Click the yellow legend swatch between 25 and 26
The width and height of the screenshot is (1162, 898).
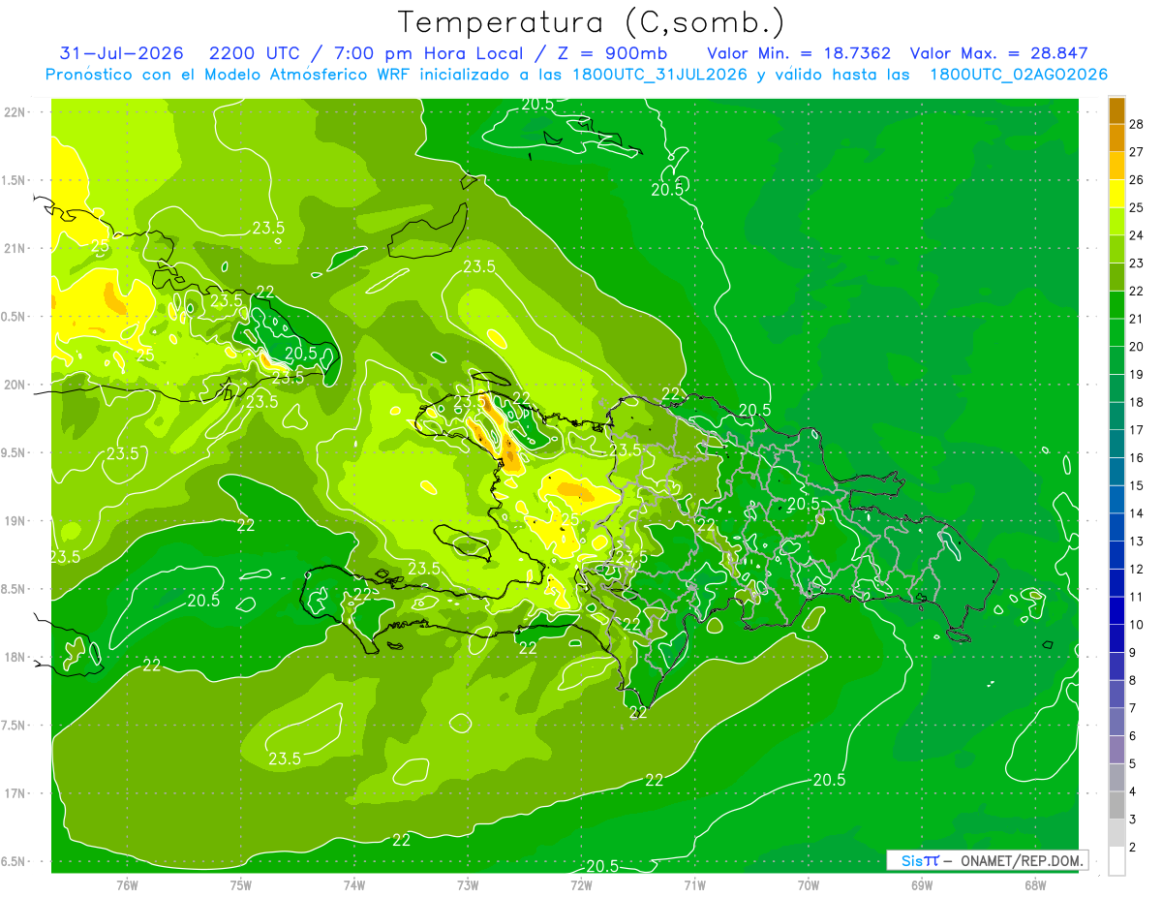tap(1116, 193)
